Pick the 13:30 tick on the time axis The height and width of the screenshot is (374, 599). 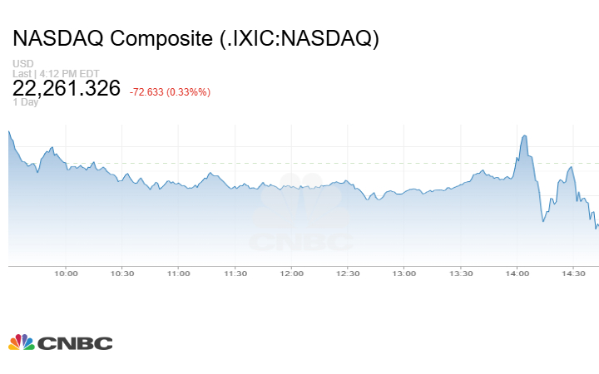click(x=461, y=273)
